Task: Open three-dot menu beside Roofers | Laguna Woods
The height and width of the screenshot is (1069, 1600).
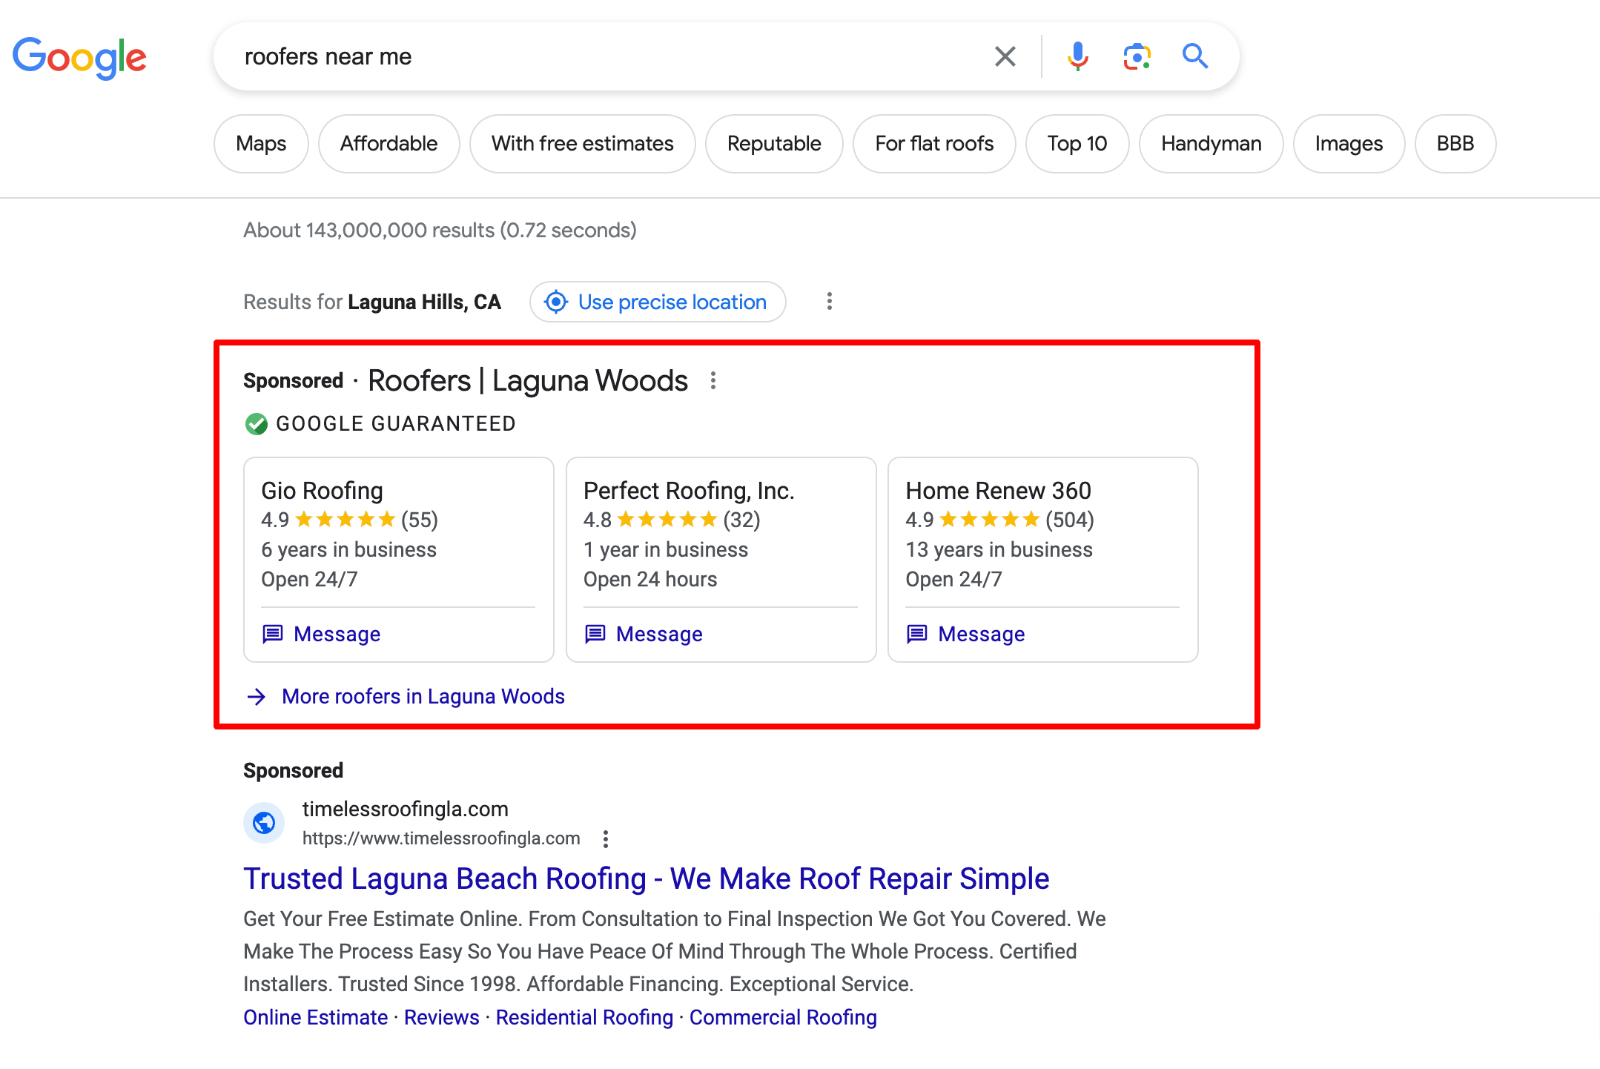Action: pyautogui.click(x=713, y=380)
